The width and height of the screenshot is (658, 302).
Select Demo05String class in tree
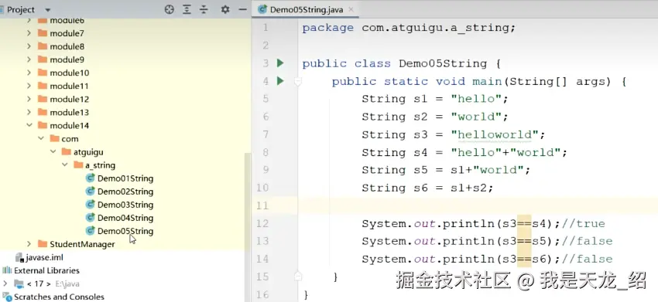[125, 231]
